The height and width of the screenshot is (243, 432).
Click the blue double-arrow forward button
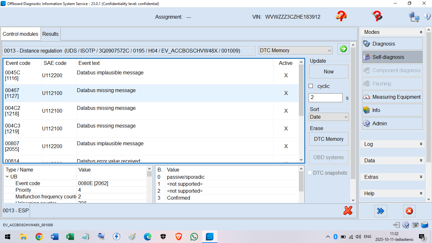[380, 211]
